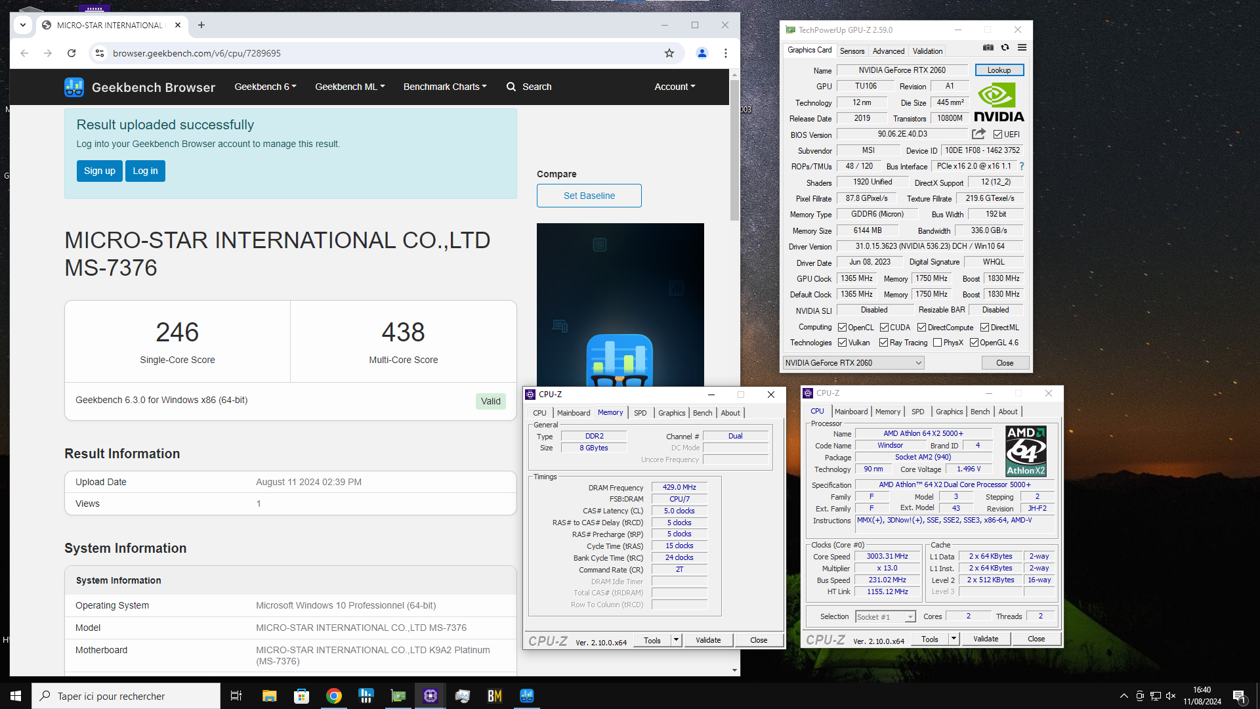Open the Socket #1 selection dropdown
1260x709 pixels.
[x=885, y=617]
